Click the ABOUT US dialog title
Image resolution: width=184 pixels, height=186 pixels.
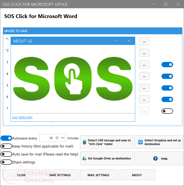point(23,41)
